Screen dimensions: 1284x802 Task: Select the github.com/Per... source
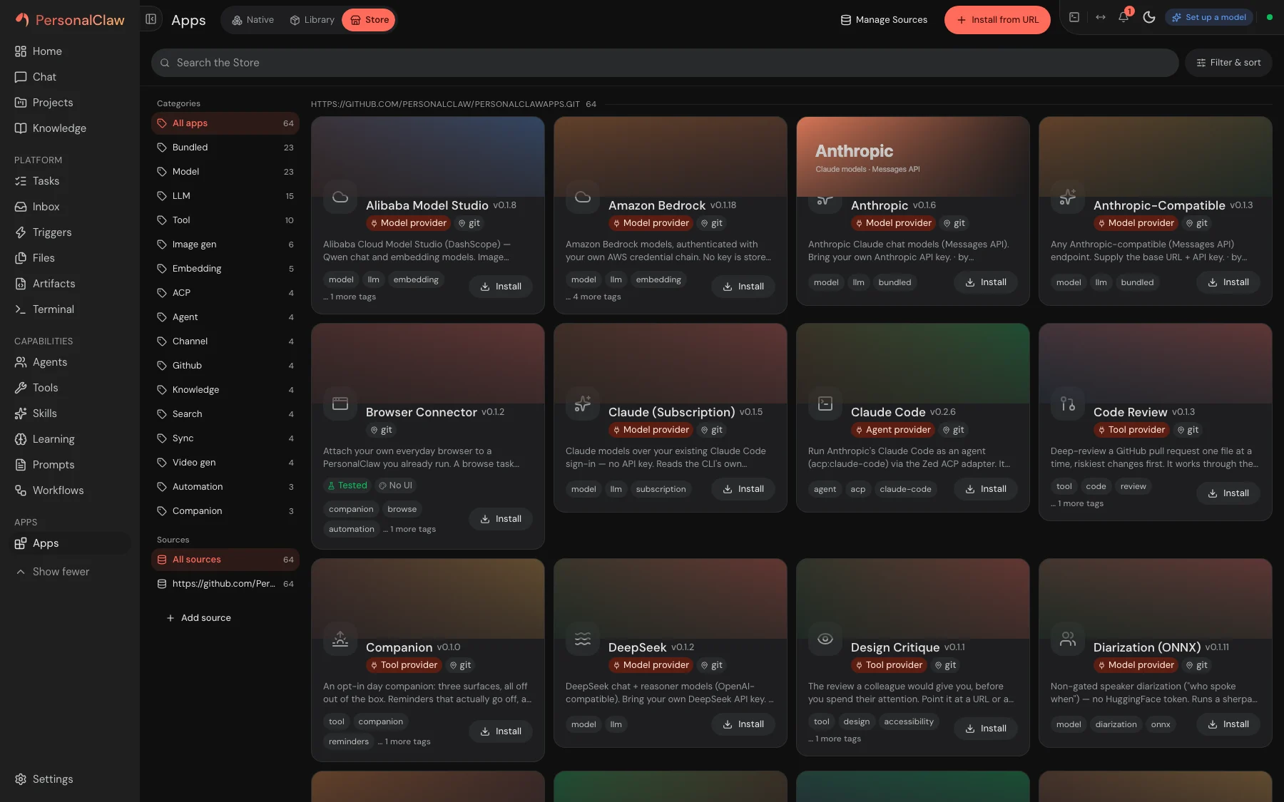click(225, 584)
